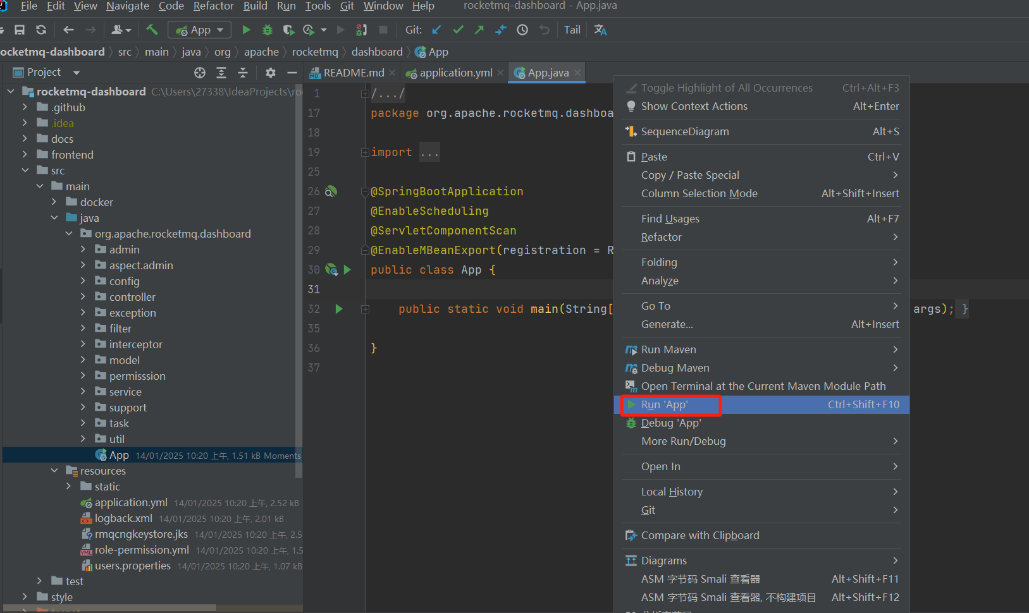Choose SequenceDiagram in context menu

click(x=761, y=131)
